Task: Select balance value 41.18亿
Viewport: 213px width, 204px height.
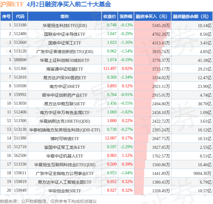Action: click(205, 60)
